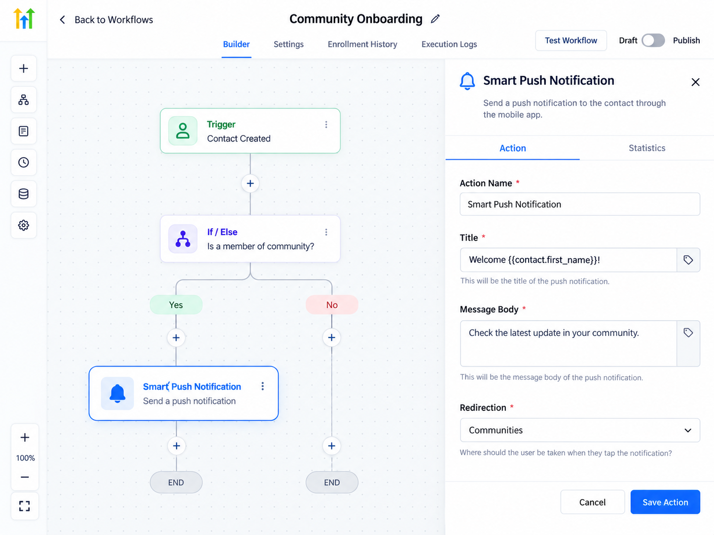Click the left END node
This screenshot has height=535, width=714.
coord(176,482)
